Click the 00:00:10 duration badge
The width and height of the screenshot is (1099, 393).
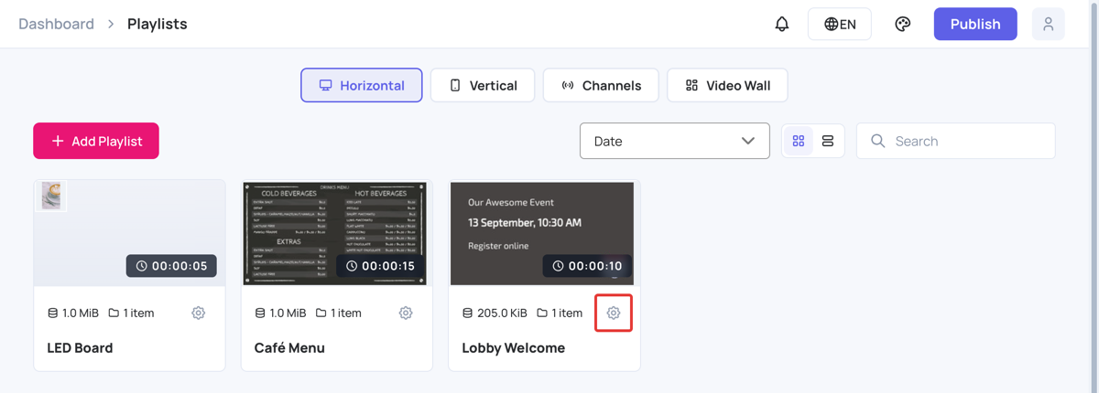[x=588, y=266]
